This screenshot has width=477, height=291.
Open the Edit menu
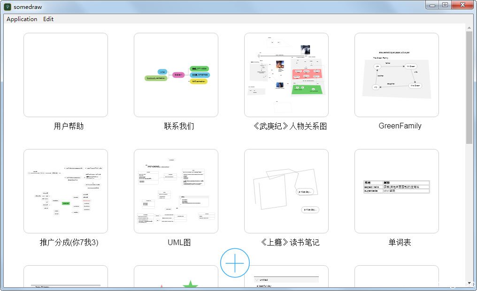coord(48,19)
